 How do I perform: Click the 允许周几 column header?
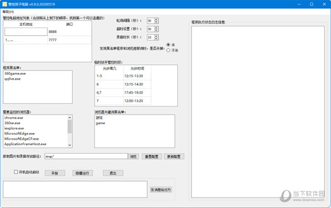pos(109,69)
